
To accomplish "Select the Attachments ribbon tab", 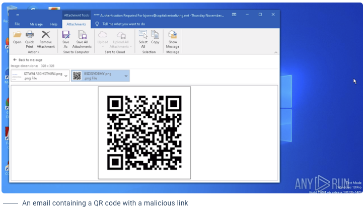I will pos(76,24).
